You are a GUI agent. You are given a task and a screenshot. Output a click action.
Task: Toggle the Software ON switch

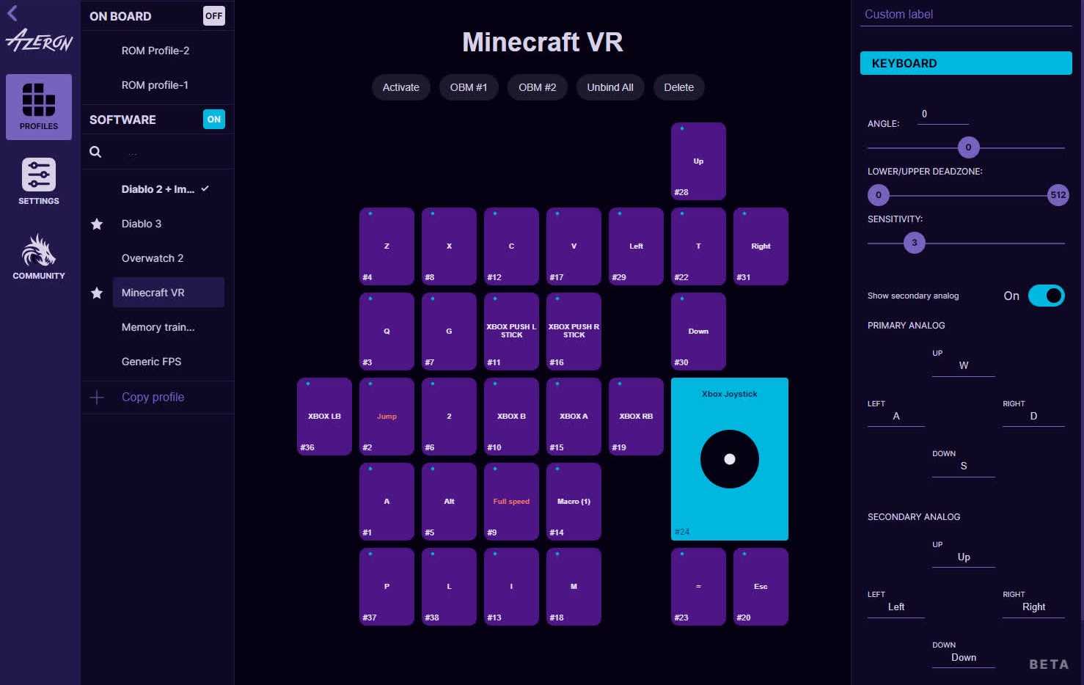pos(213,119)
